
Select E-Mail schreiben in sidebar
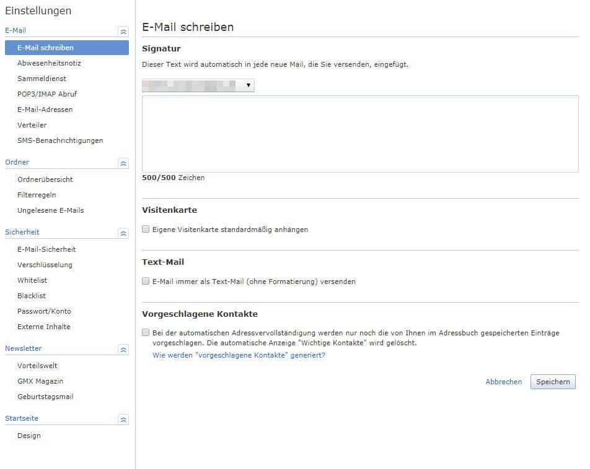pyautogui.click(x=66, y=48)
